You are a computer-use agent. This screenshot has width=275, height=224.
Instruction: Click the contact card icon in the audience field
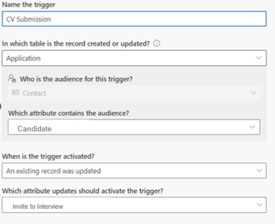click(16, 92)
